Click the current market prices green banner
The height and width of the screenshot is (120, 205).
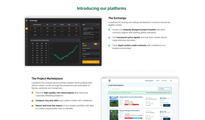click(140, 93)
